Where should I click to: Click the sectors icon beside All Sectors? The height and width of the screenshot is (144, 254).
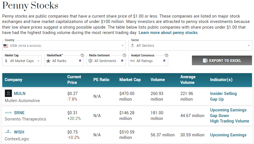(132, 46)
